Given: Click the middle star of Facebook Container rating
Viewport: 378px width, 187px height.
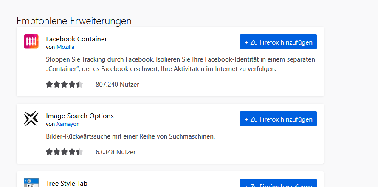Looking at the screenshot, I should (65, 84).
